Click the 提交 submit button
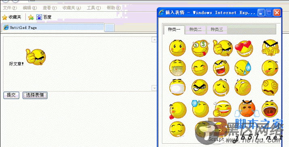 pos(11,95)
